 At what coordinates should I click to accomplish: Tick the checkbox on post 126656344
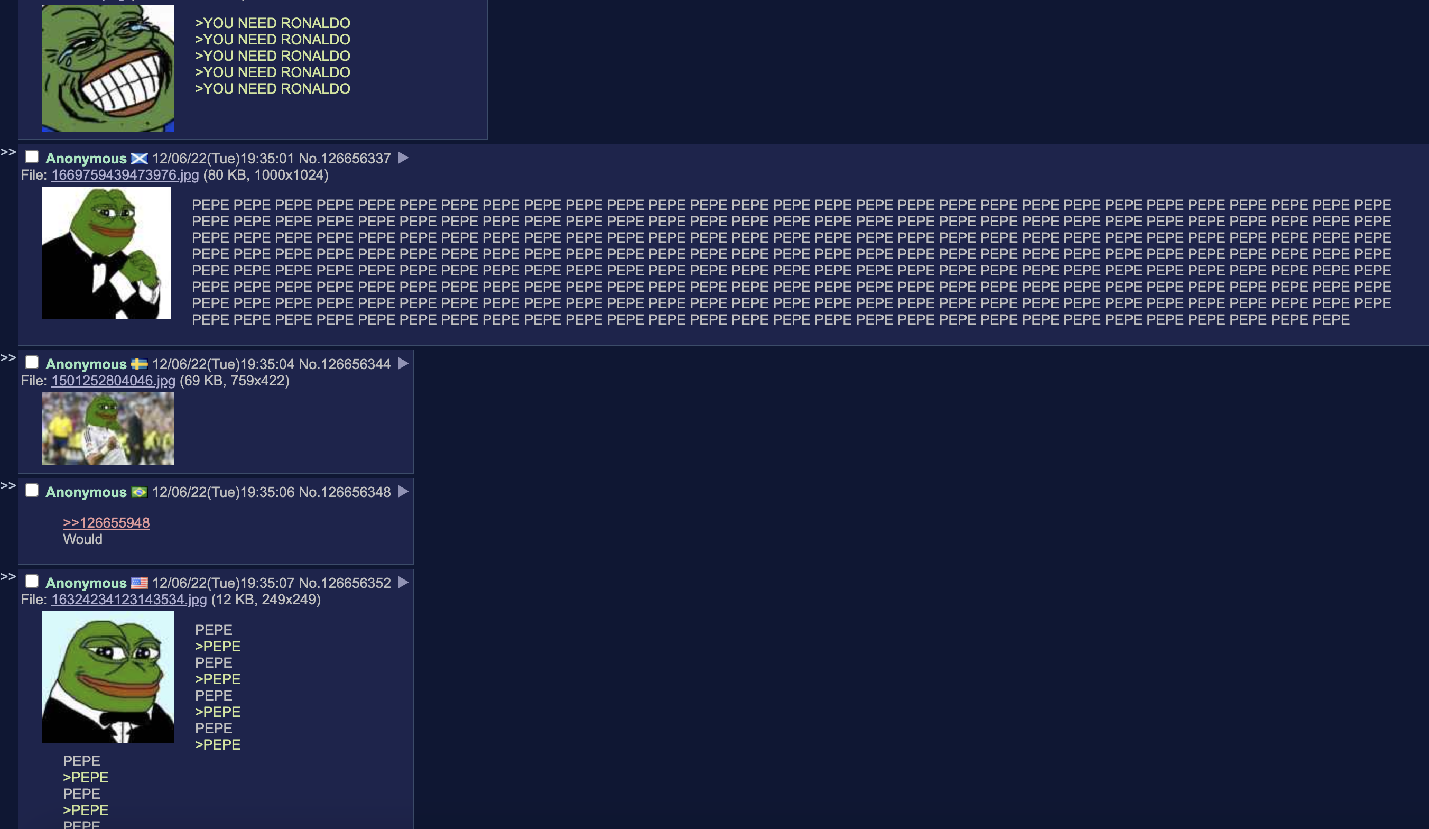click(x=32, y=363)
